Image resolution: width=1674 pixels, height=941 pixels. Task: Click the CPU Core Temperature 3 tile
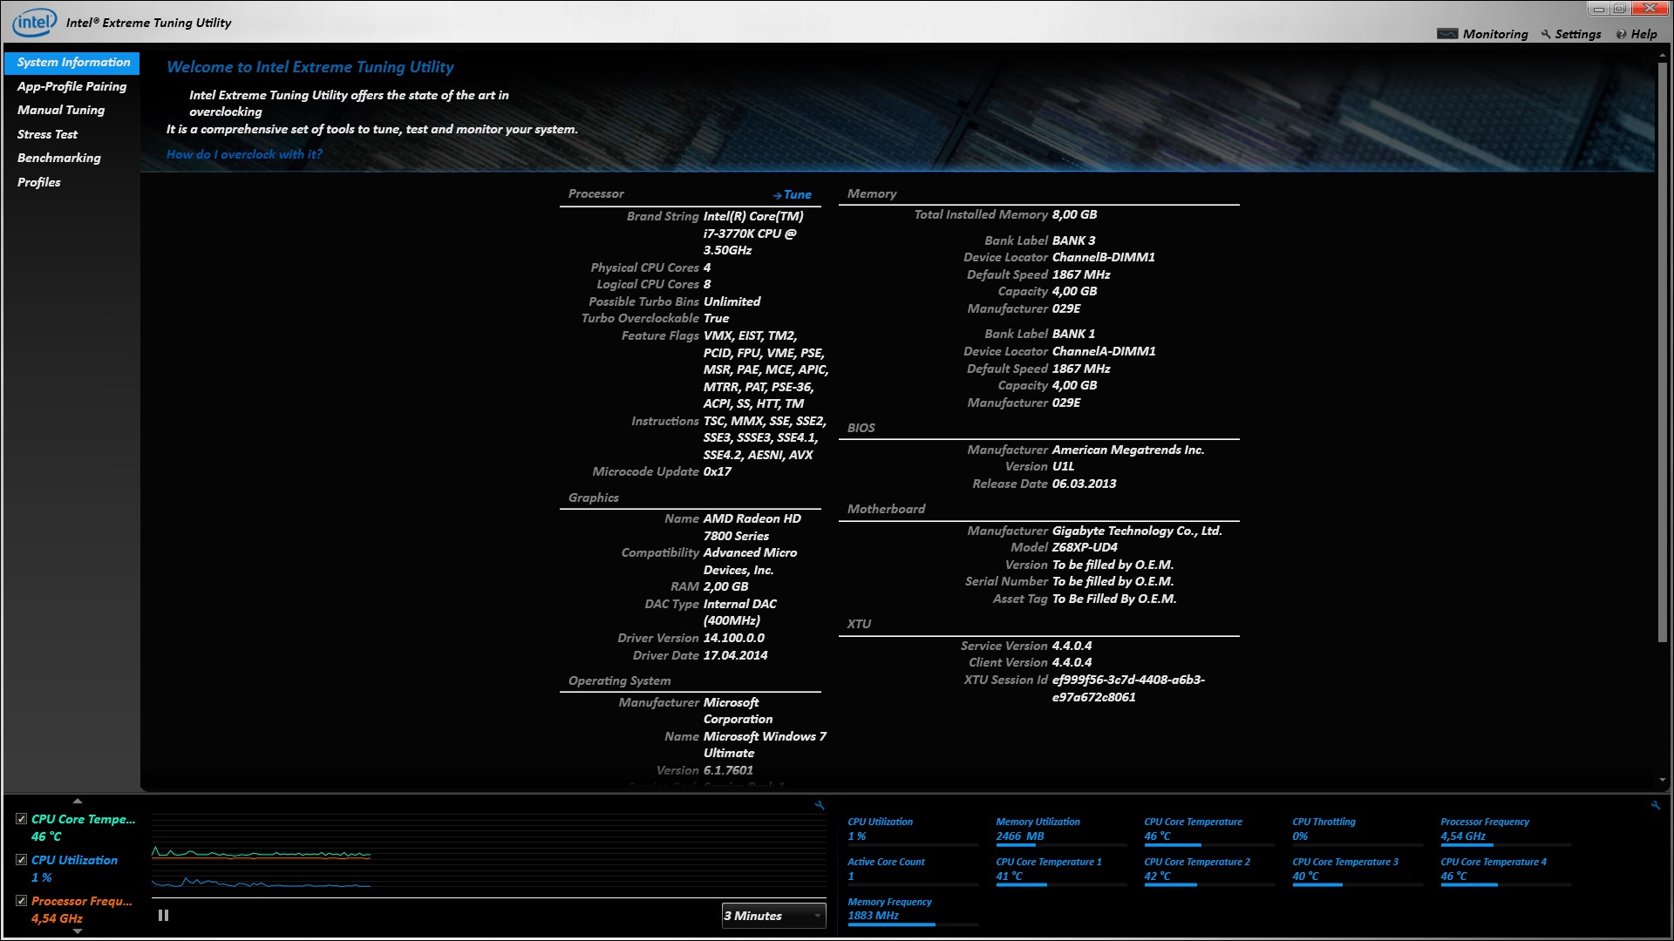pyautogui.click(x=1357, y=871)
